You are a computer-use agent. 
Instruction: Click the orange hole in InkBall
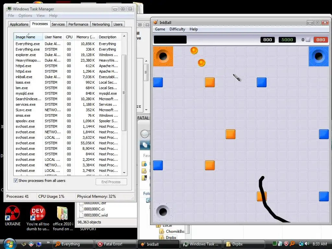pos(163,56)
